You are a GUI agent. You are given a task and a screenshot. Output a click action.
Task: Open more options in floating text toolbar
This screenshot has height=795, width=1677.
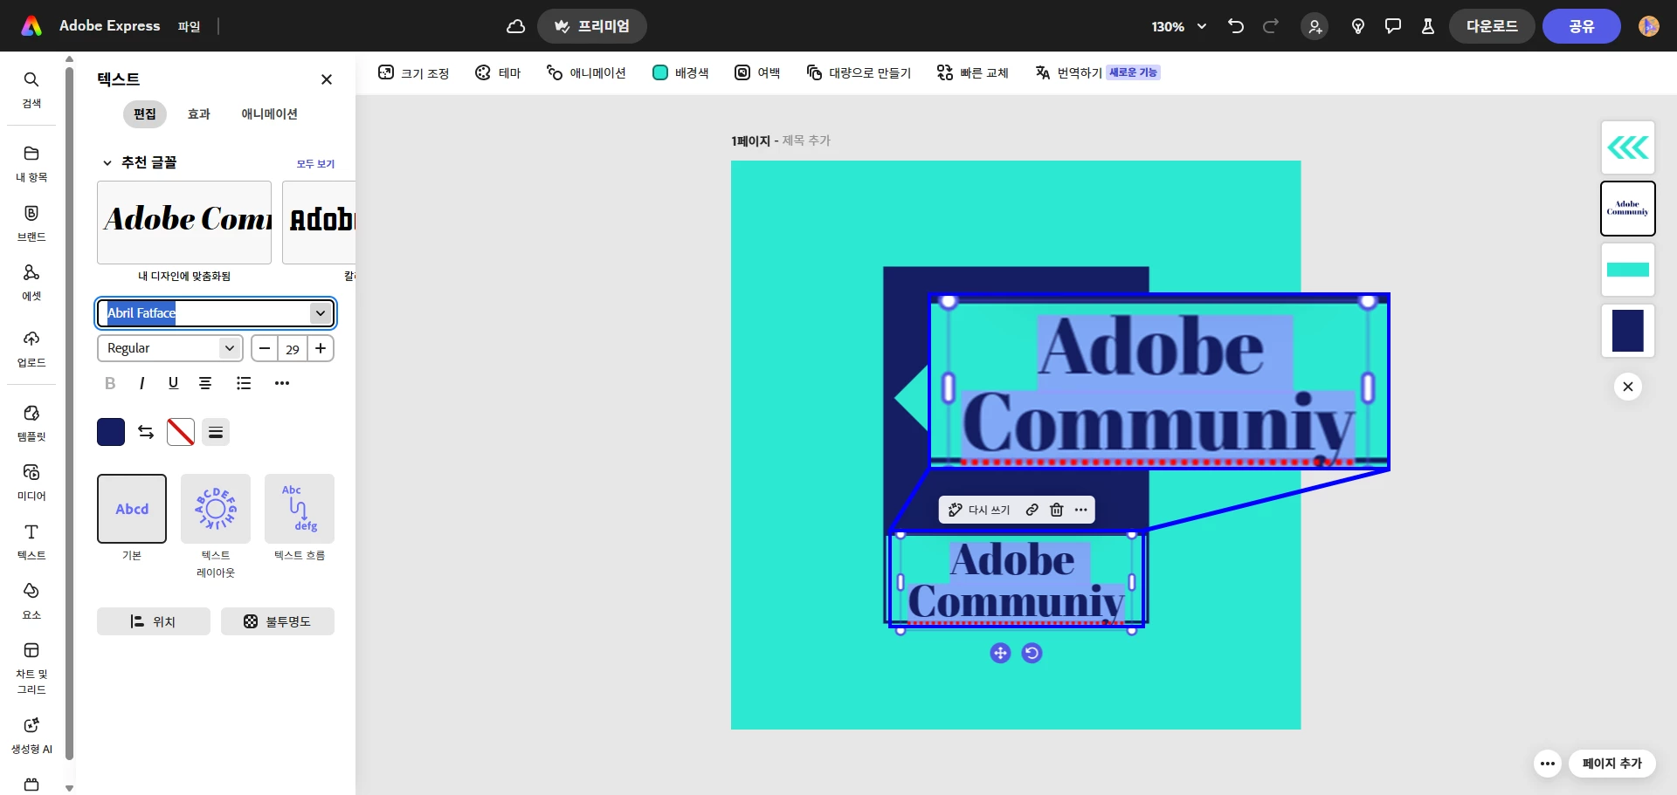point(1081,510)
